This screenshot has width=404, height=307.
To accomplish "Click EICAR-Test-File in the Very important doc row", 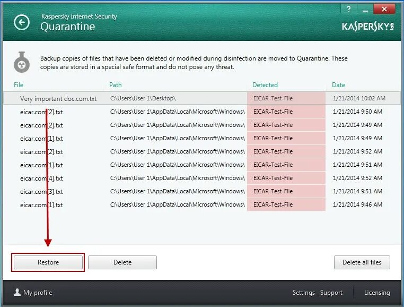I will click(x=273, y=98).
